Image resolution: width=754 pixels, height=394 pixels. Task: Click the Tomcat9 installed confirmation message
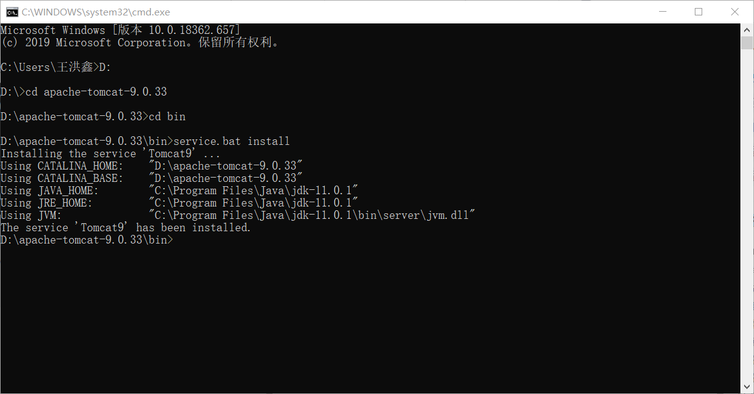[123, 227]
